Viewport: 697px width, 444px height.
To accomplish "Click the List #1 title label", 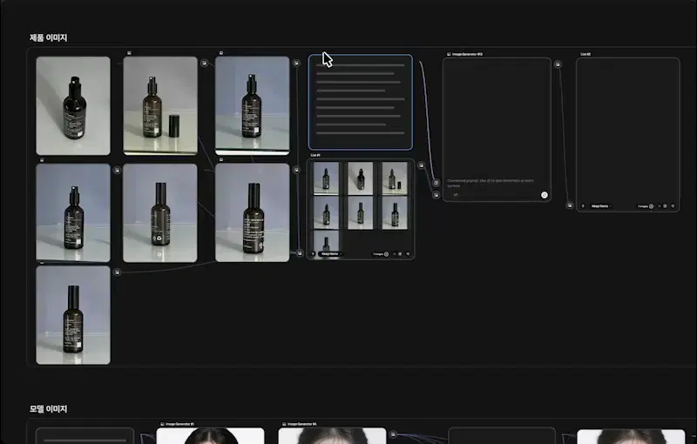I will pyautogui.click(x=315, y=155).
